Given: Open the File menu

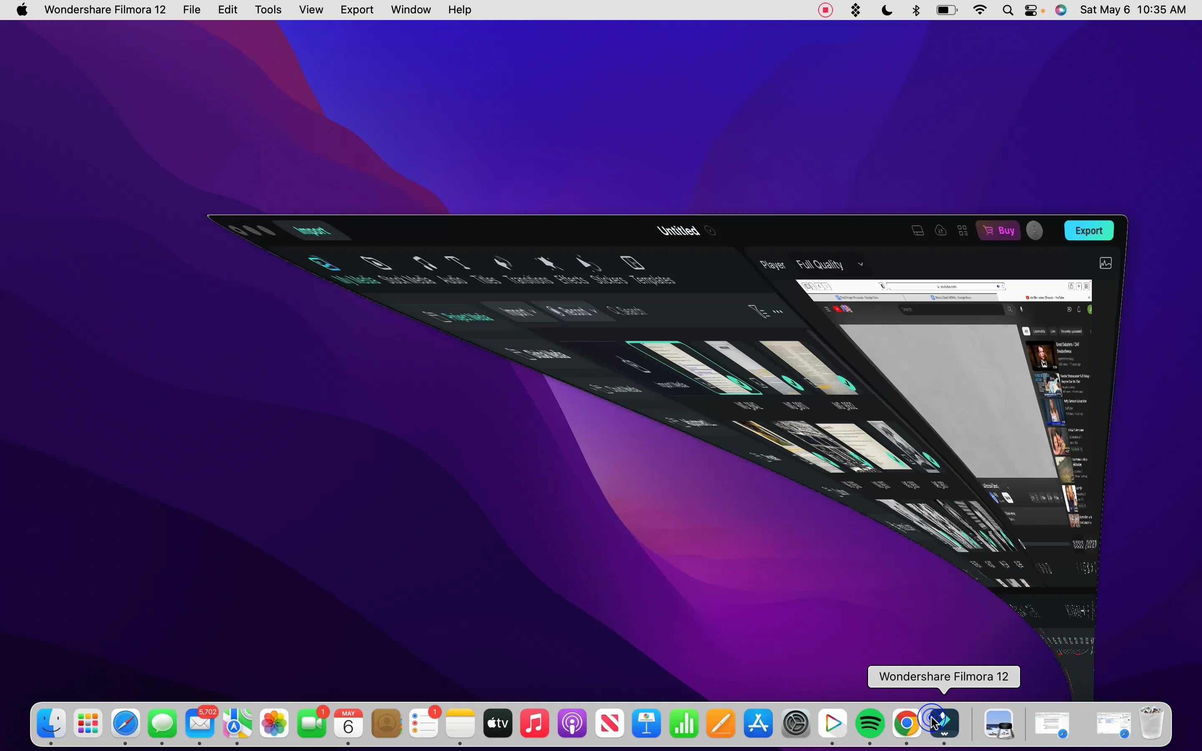Looking at the screenshot, I should (x=192, y=10).
